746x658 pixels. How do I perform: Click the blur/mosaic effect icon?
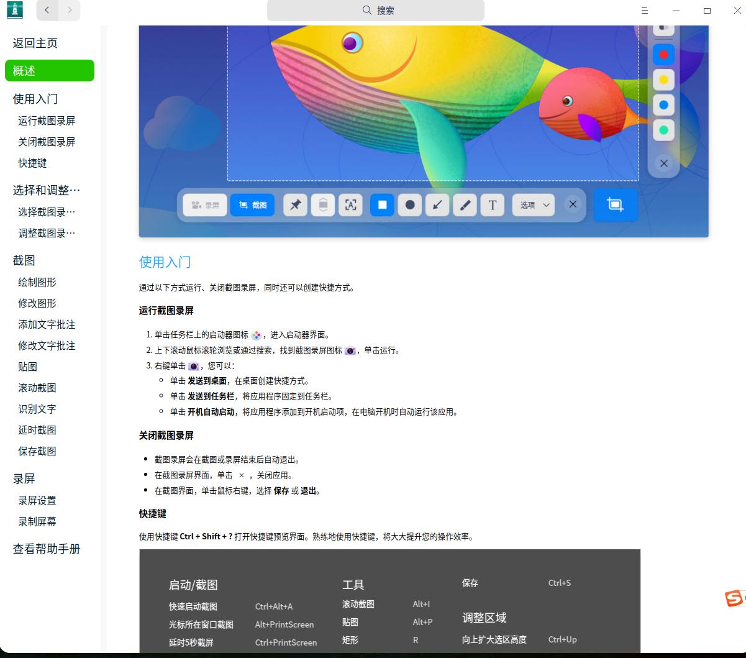click(323, 205)
